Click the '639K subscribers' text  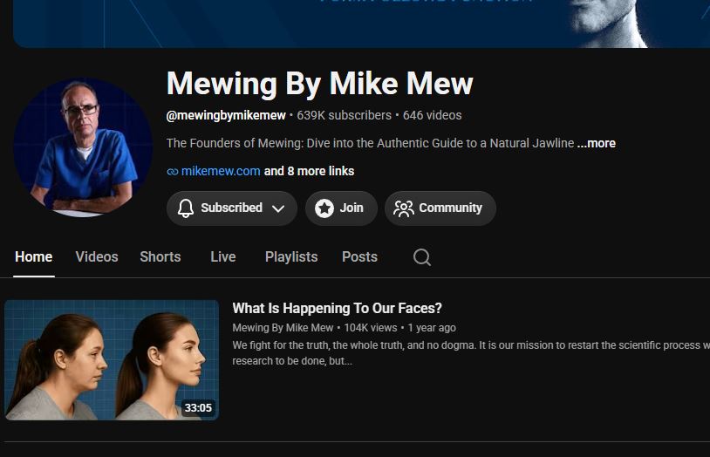click(345, 115)
